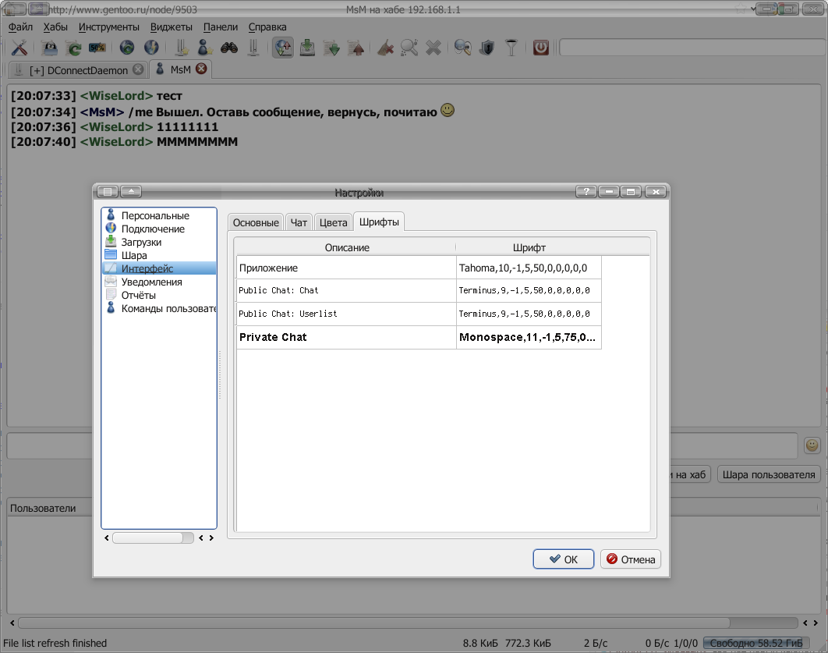
Task: Select Подключение in settings sidebar
Action: [159, 229]
